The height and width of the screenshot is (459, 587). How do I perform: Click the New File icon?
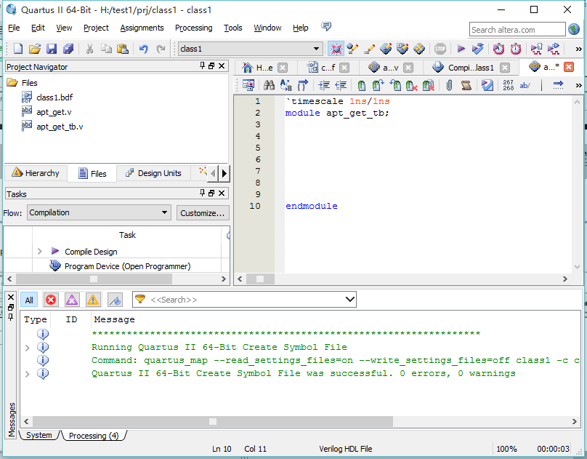point(18,49)
